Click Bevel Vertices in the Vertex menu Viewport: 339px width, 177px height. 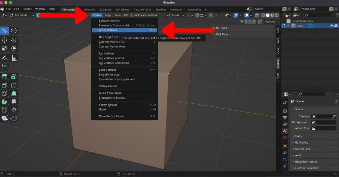[108, 30]
